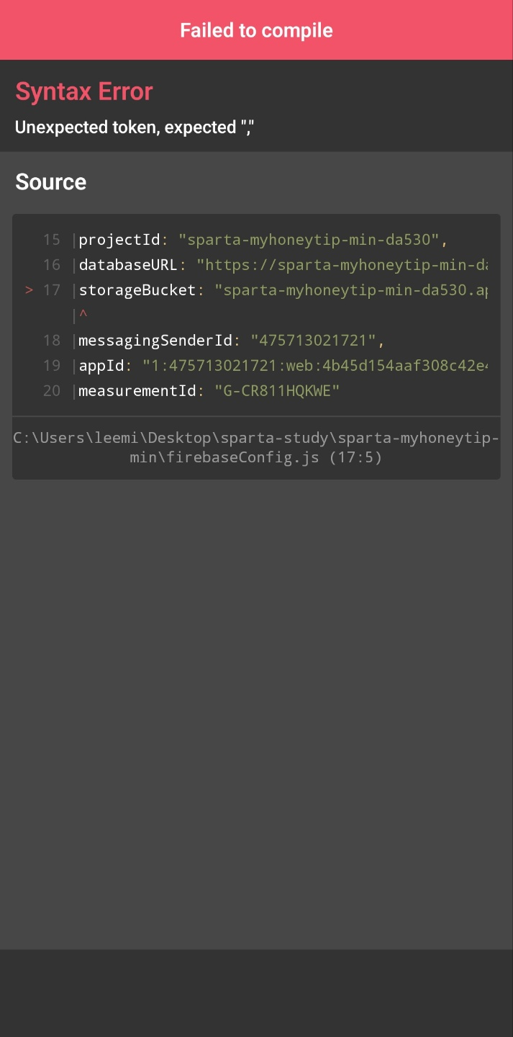Click the measurementId value G-CR811HQKWE
This screenshot has height=1037, width=513.
click(277, 391)
